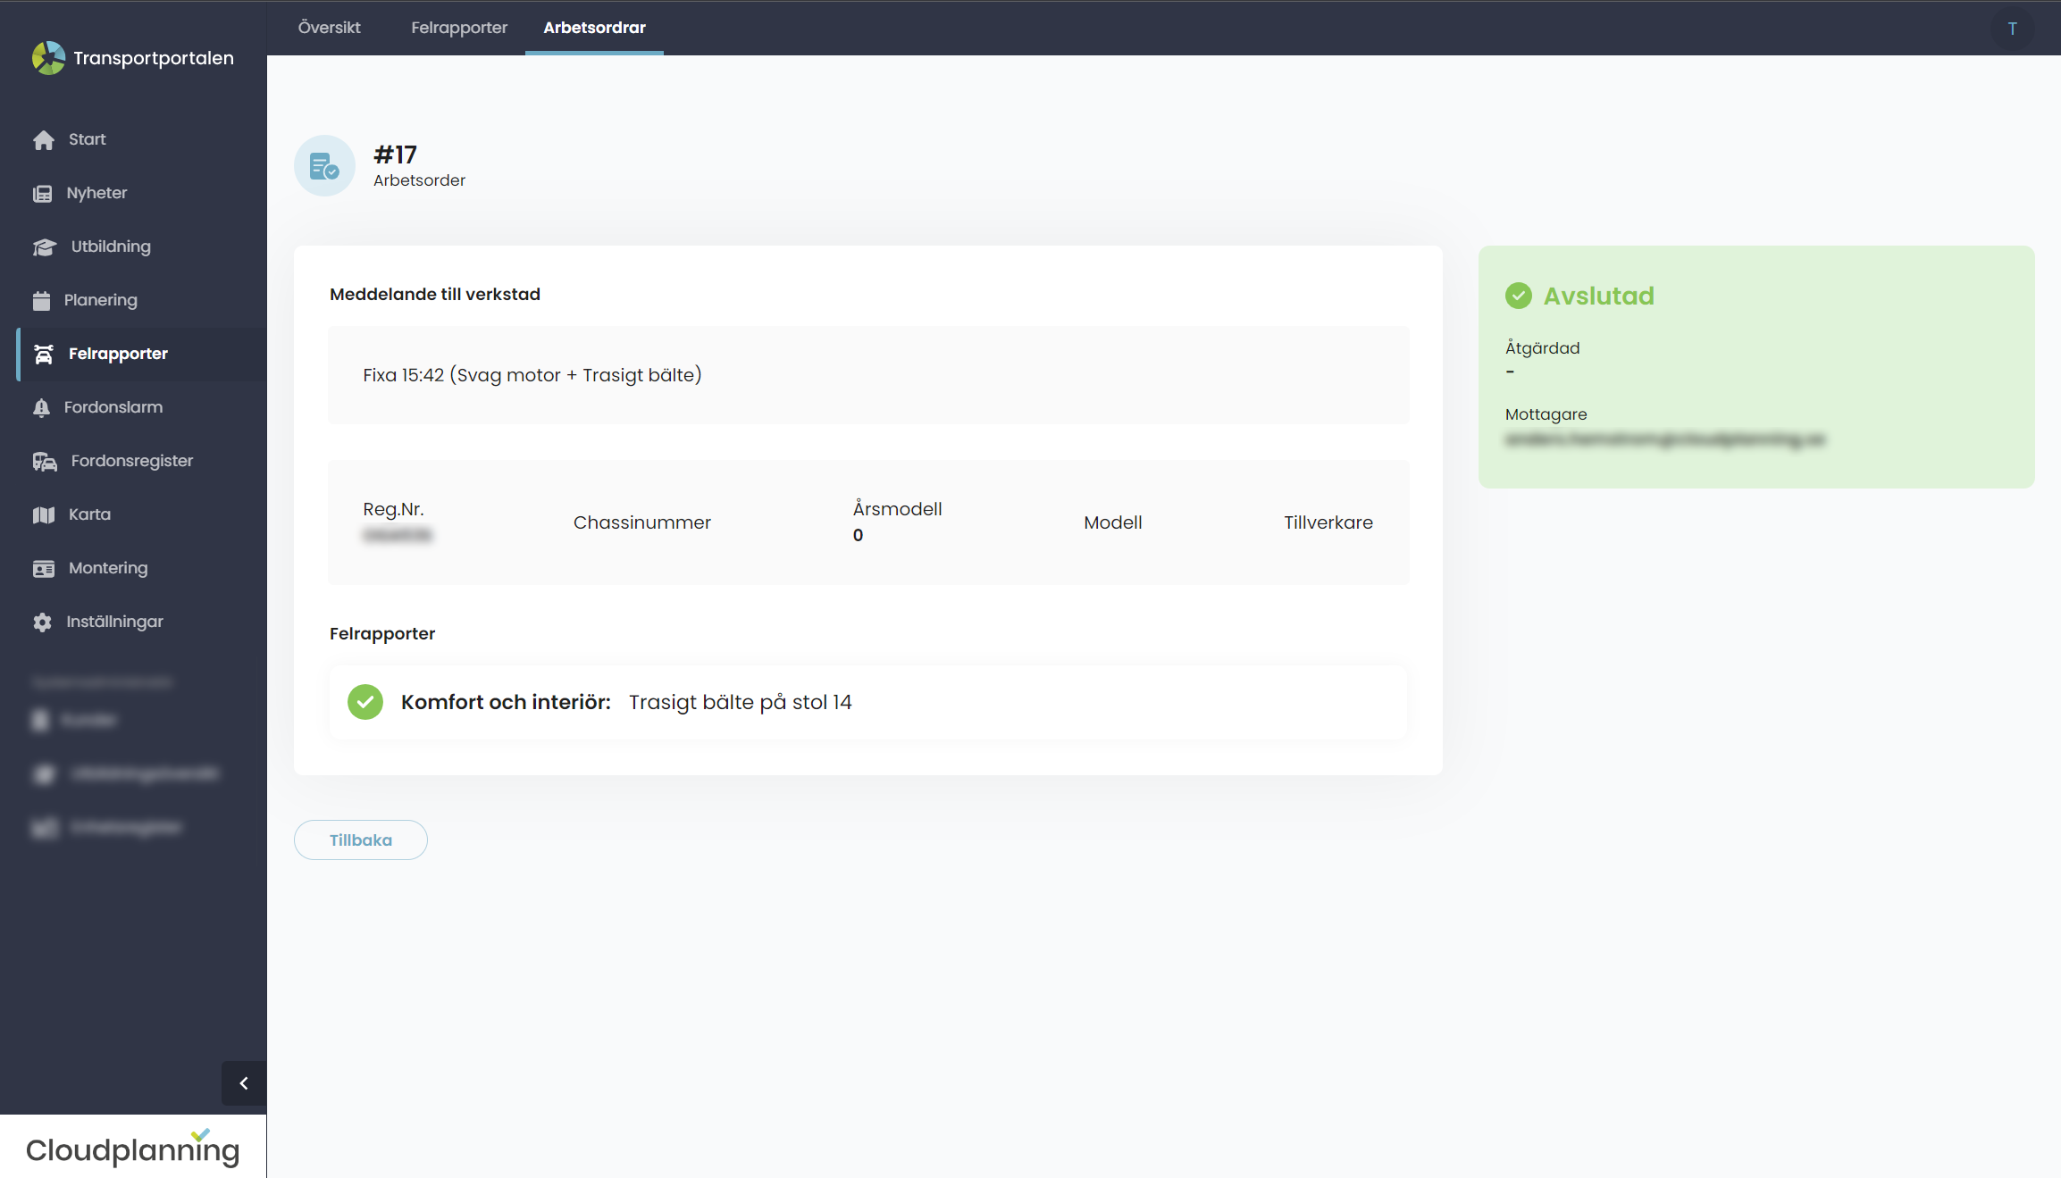This screenshot has height=1178, width=2061.
Task: Click the Mottagare label
Action: (x=1546, y=414)
